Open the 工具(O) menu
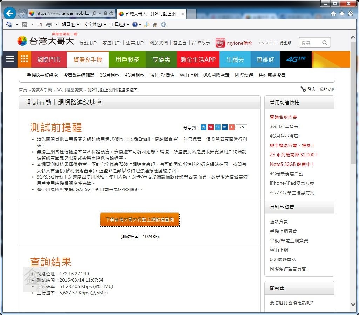 [120, 24]
